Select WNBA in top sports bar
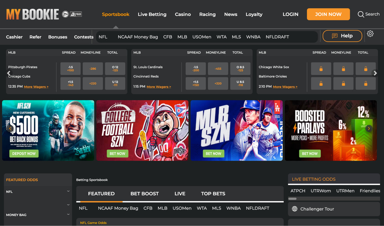Viewport: 384px width, 226px height. 253,37
